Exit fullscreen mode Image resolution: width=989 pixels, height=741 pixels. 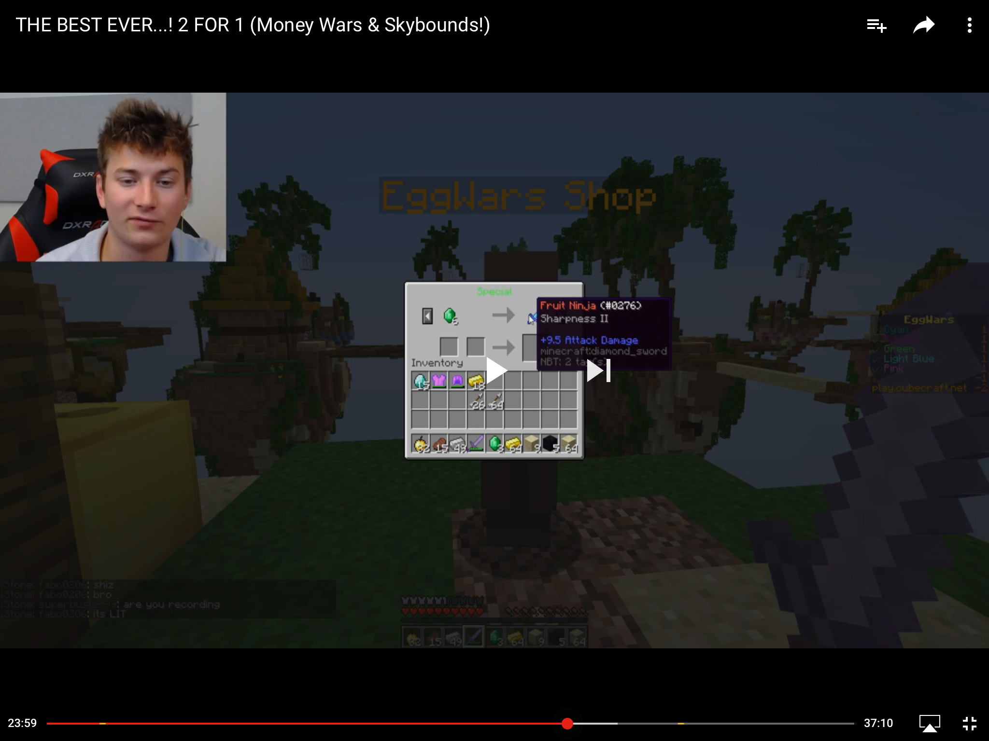point(969,723)
